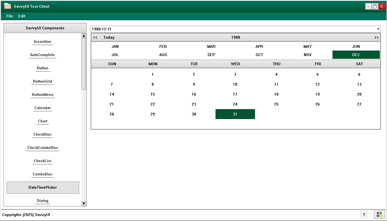Select the MAY month

[308, 46]
